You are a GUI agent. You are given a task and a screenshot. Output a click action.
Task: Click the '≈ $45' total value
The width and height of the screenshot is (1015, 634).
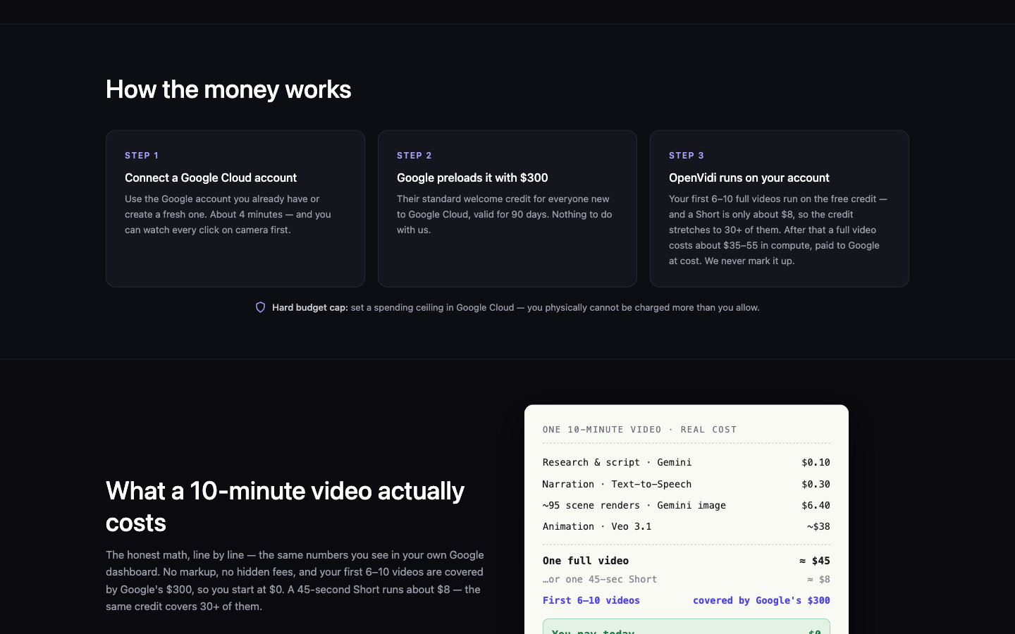(x=815, y=561)
